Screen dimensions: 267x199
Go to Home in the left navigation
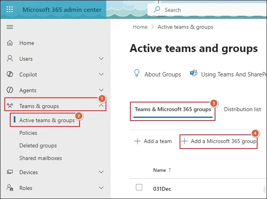[x=27, y=43]
